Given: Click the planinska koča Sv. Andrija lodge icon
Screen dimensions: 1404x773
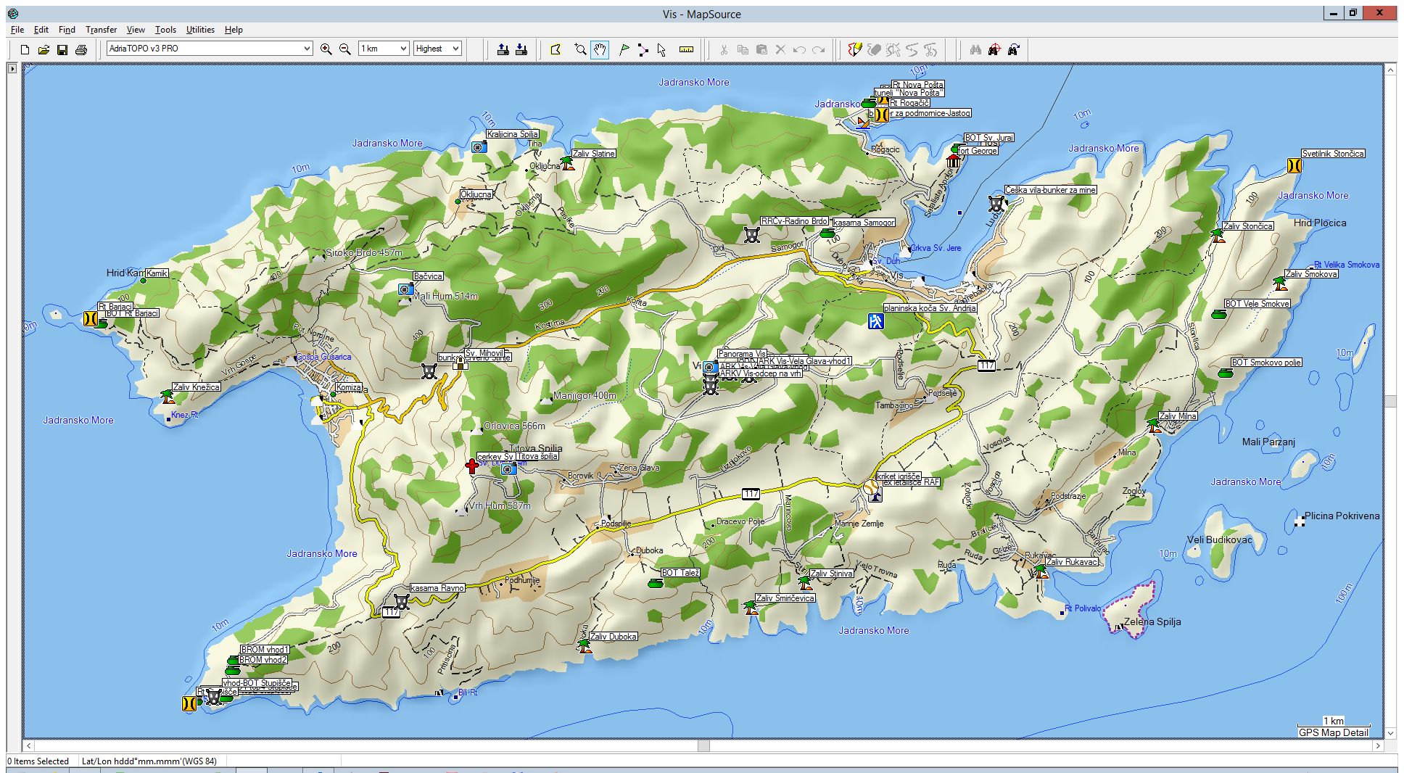Looking at the screenshot, I should 876,321.
